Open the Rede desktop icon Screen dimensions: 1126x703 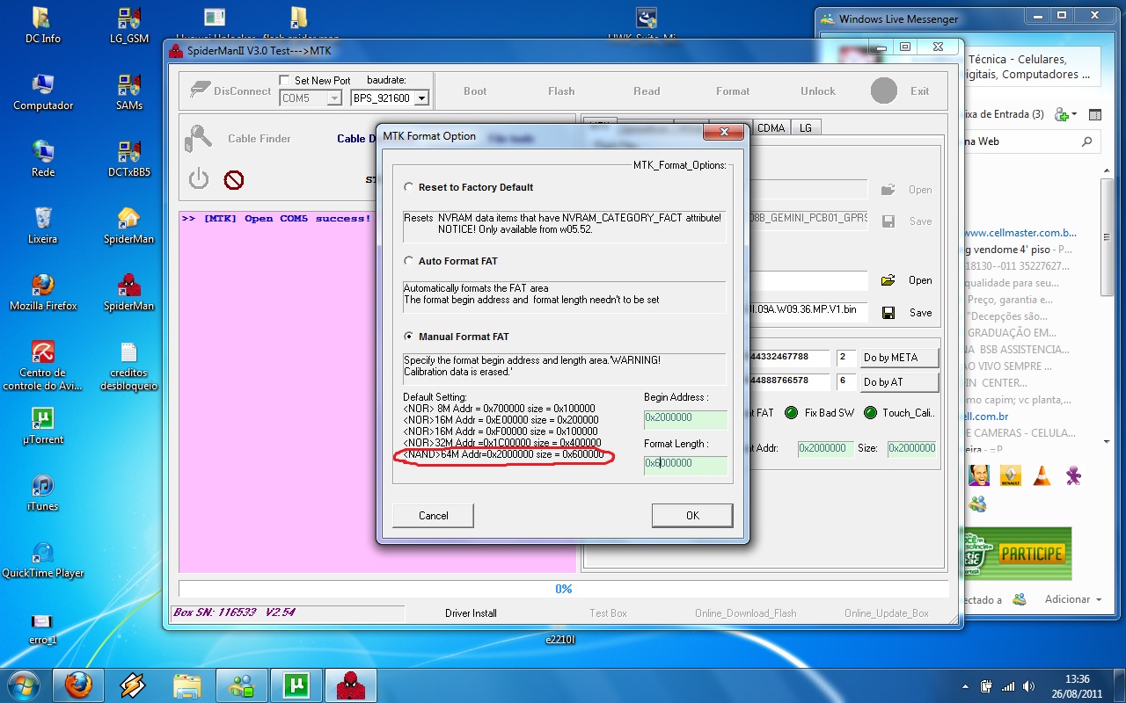[x=43, y=160]
